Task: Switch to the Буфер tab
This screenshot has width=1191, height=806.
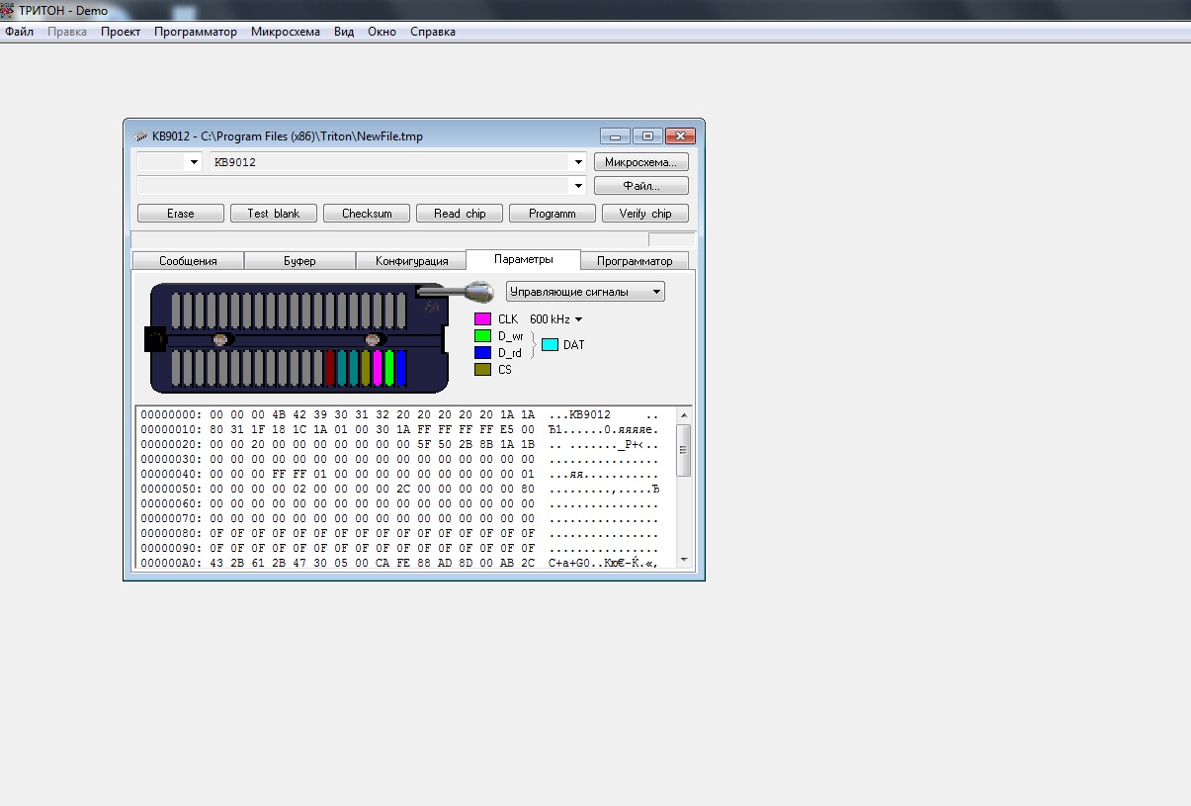Action: [x=299, y=261]
